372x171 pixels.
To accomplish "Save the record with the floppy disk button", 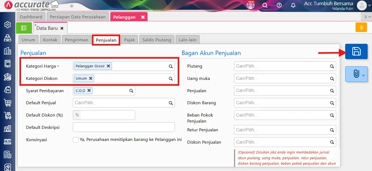I will click(x=356, y=51).
